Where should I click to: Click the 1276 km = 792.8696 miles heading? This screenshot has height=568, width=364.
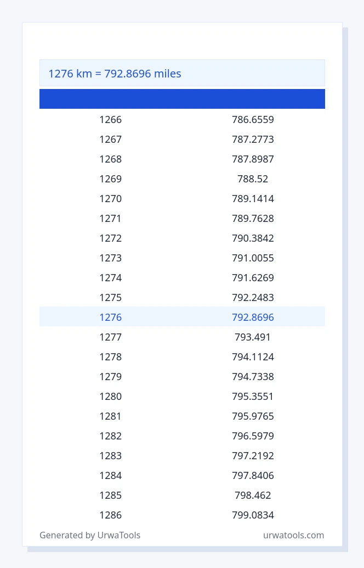pos(115,74)
